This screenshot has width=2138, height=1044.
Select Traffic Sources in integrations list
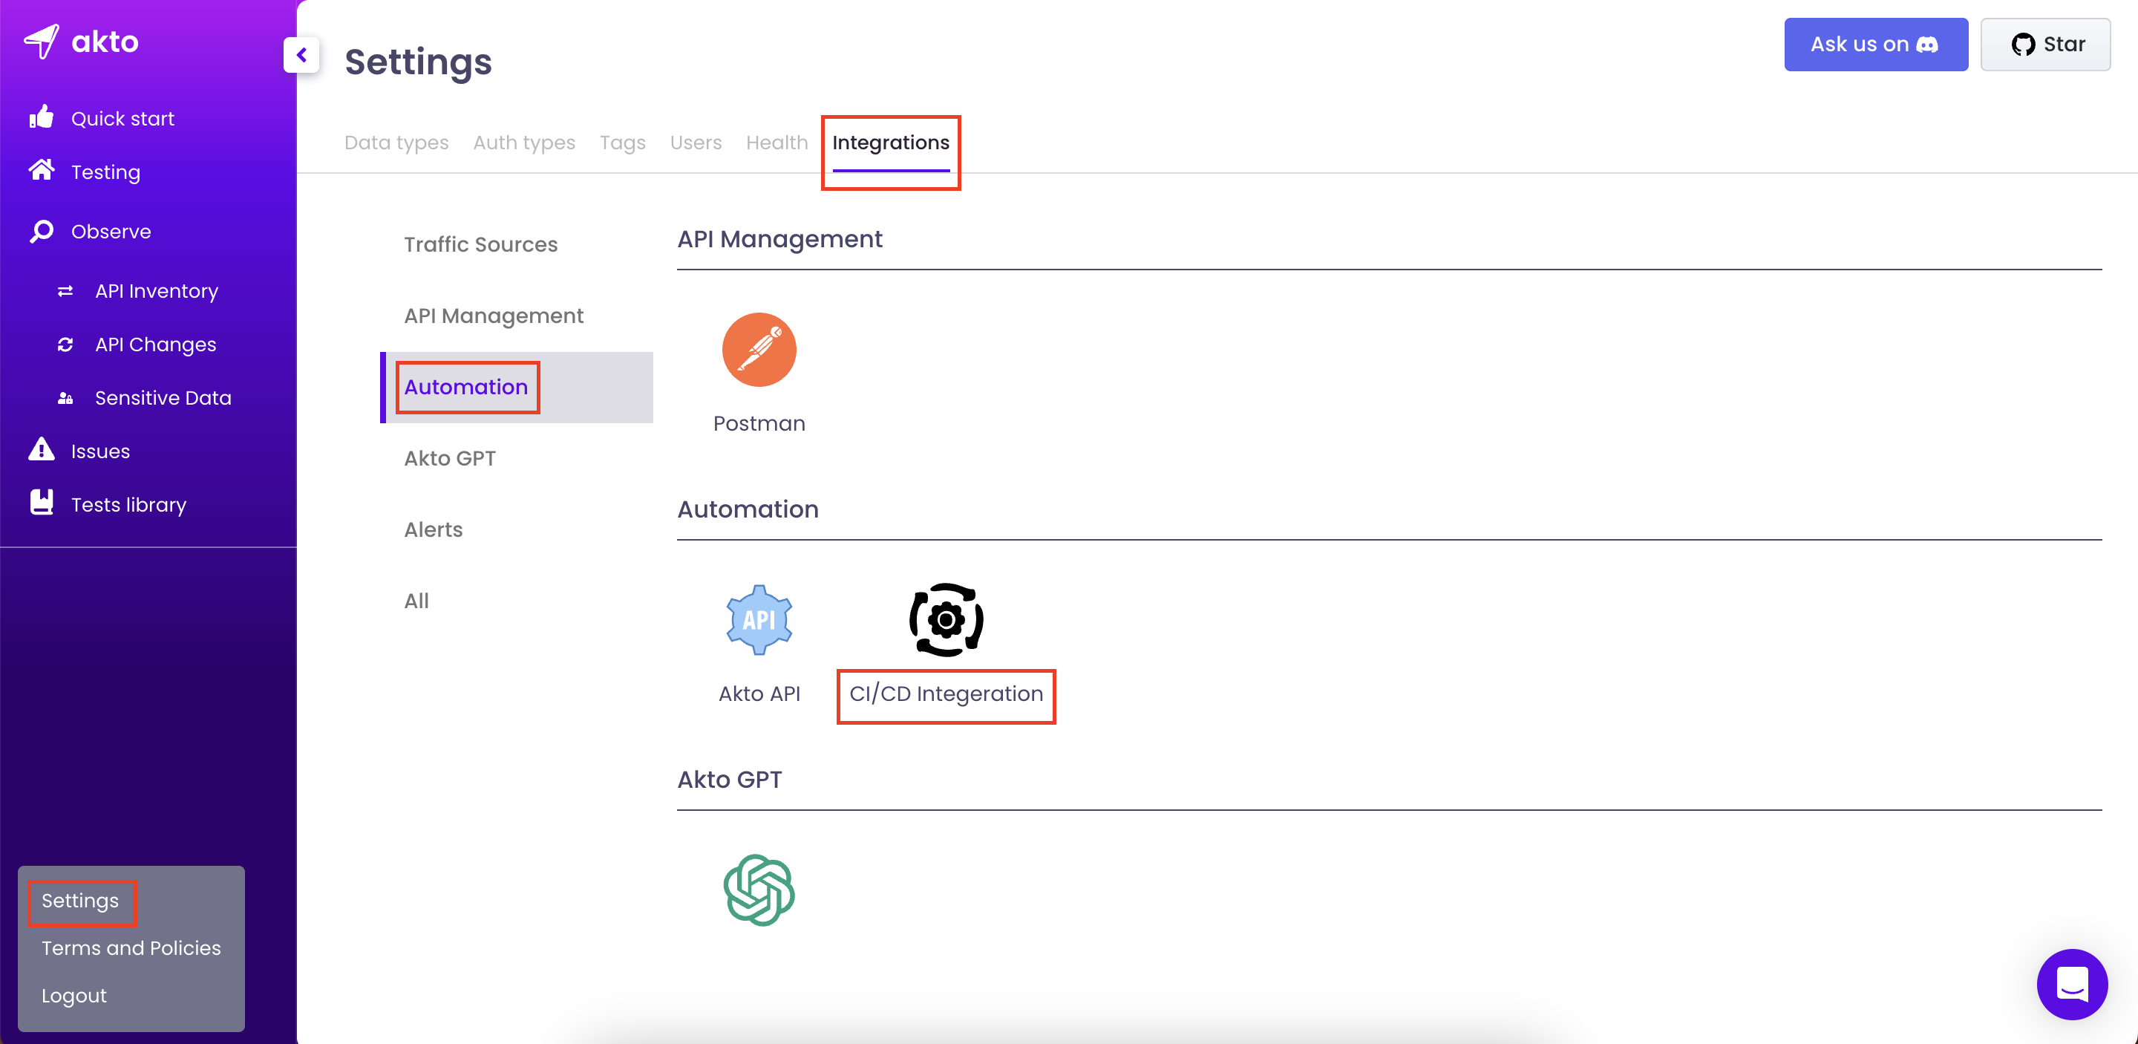tap(480, 245)
